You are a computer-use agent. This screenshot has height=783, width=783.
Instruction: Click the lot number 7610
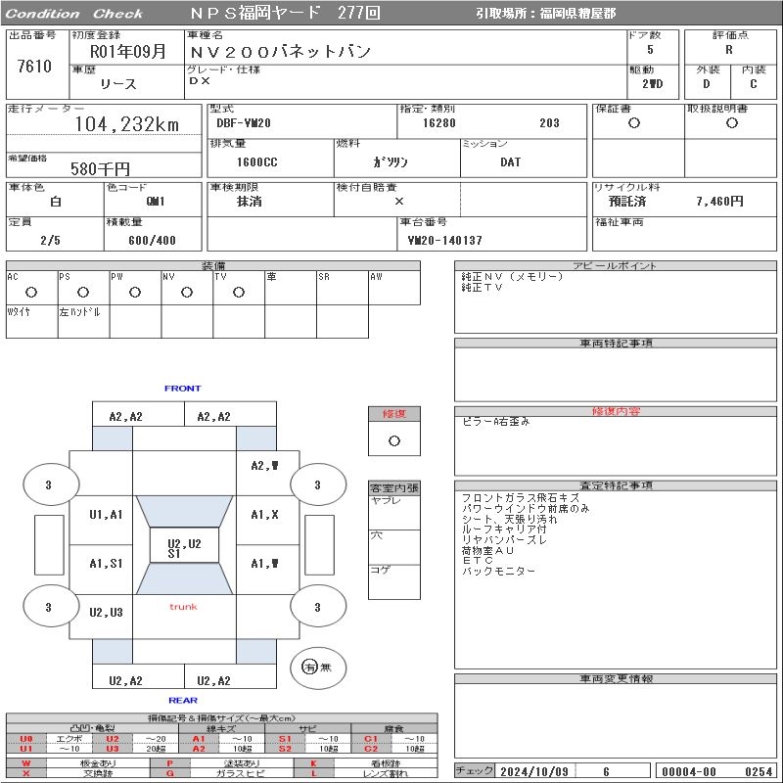click(34, 67)
